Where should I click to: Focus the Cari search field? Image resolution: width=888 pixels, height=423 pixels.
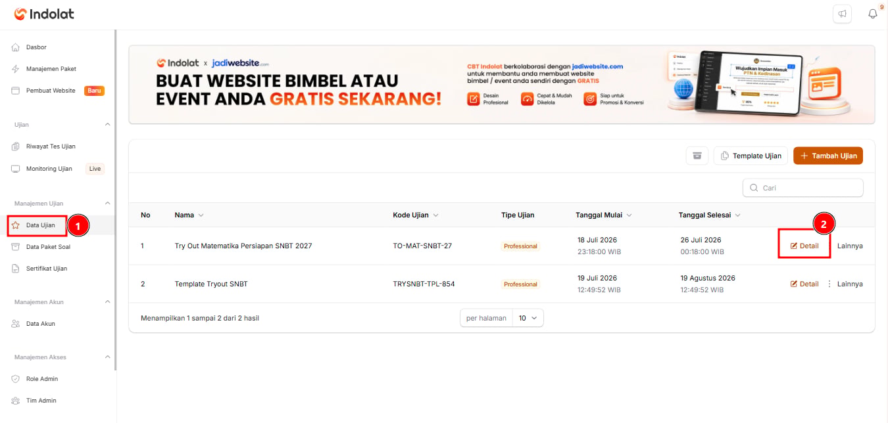(x=802, y=188)
